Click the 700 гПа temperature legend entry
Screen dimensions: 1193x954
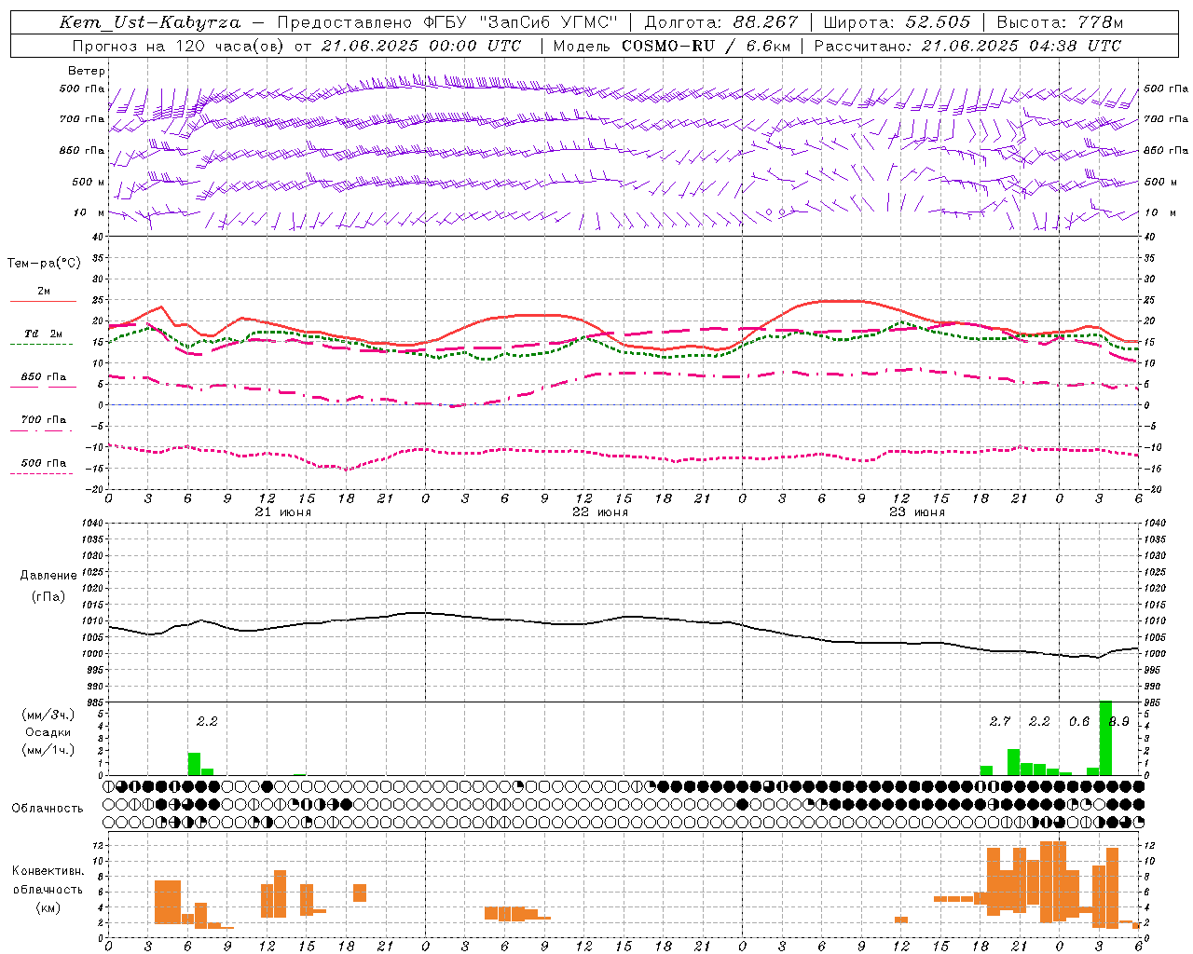coord(44,420)
